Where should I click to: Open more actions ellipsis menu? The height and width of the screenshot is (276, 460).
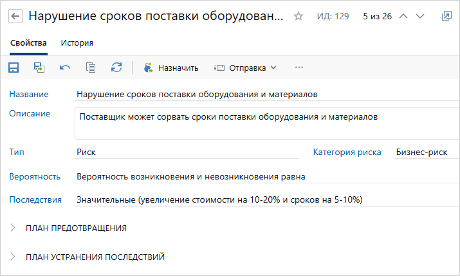tap(299, 68)
